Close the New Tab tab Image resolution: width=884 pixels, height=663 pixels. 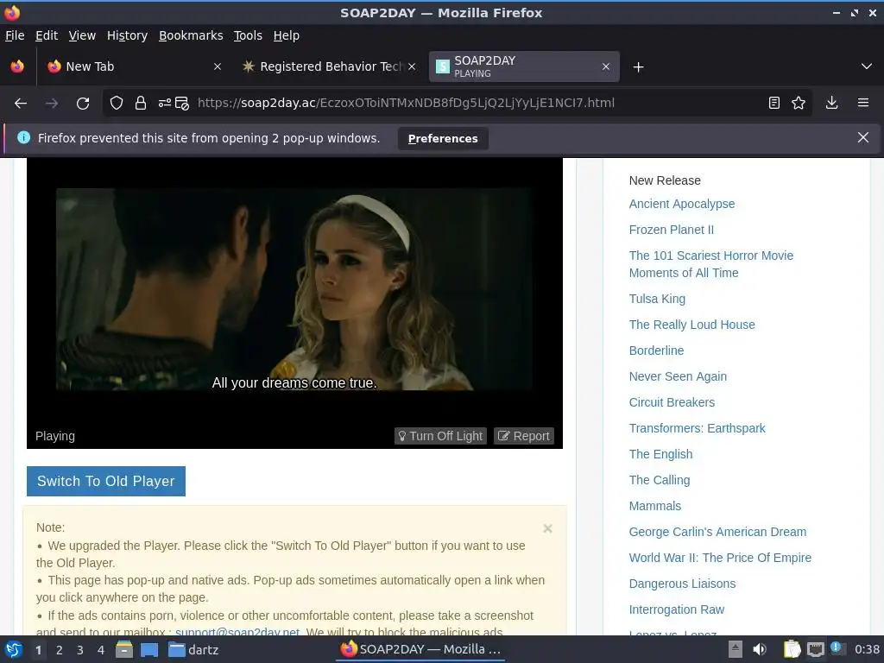pyautogui.click(x=218, y=66)
